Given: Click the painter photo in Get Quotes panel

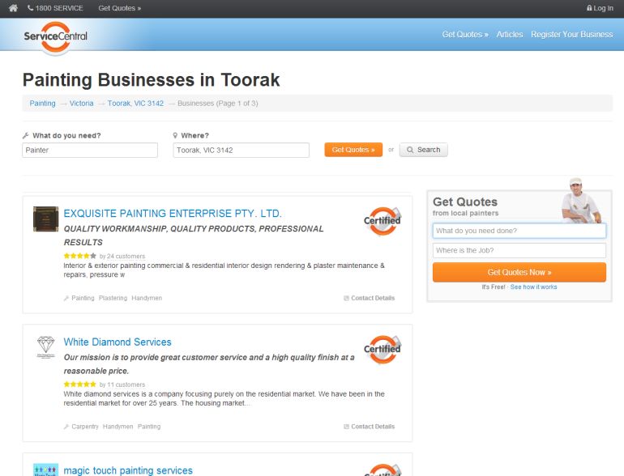Looking at the screenshot, I should pyautogui.click(x=581, y=201).
